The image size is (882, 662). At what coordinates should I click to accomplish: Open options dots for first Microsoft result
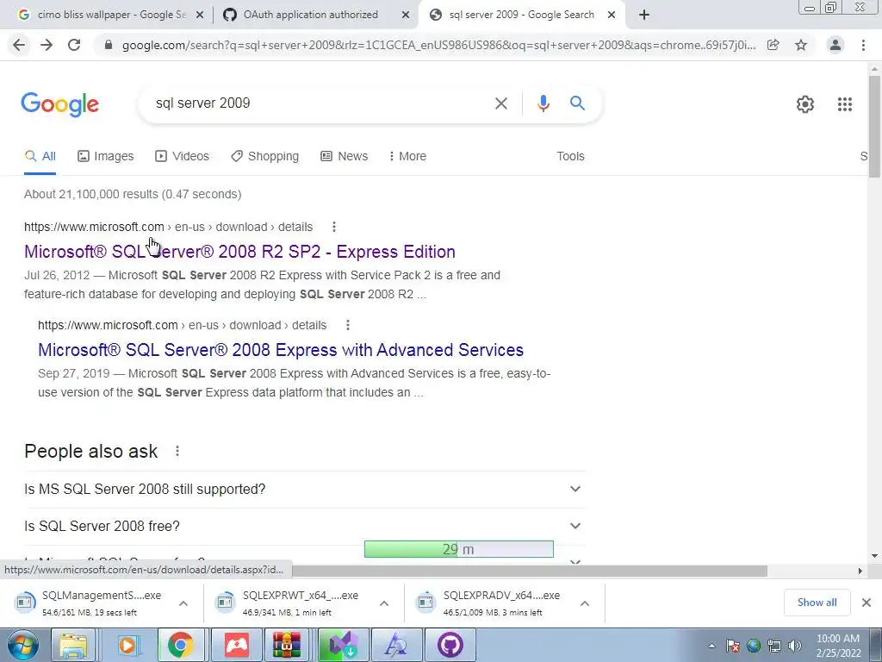[x=334, y=227]
